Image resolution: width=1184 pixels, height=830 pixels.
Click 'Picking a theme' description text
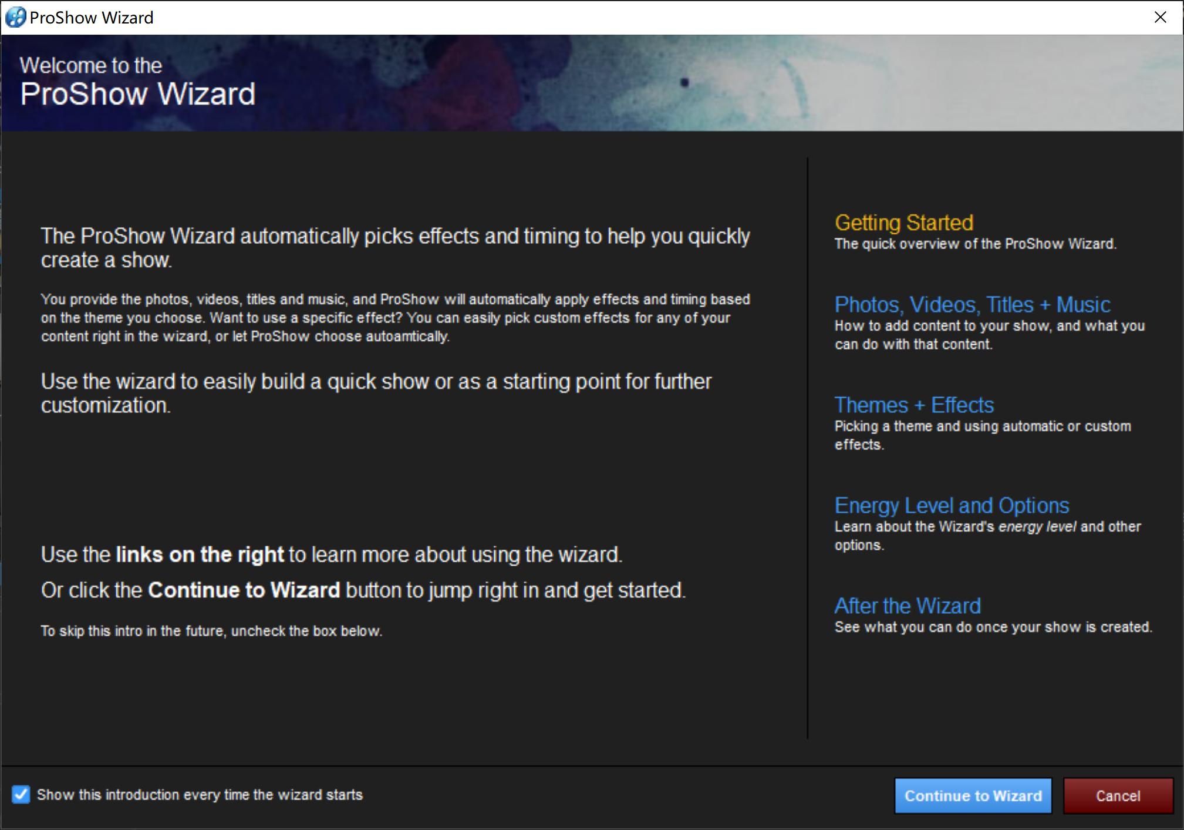982,435
